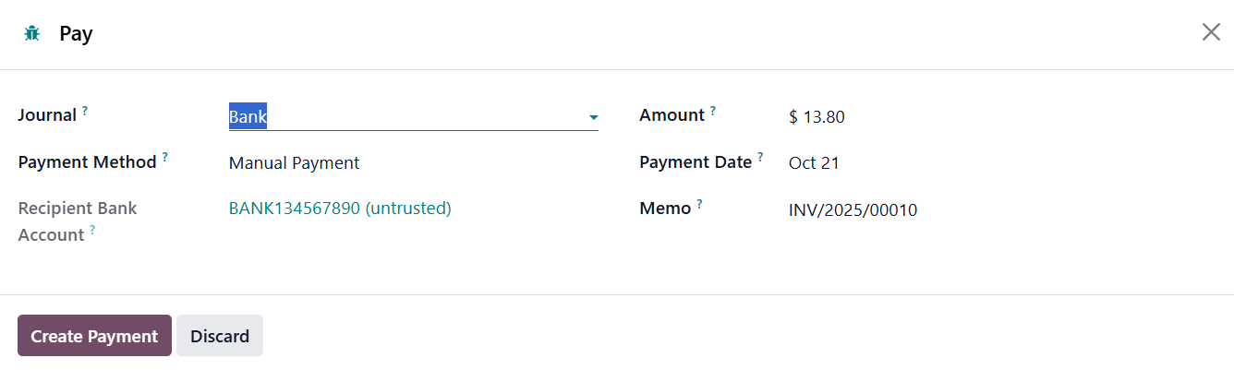Image resolution: width=1234 pixels, height=370 pixels.
Task: Expand the Journal dropdown arrow
Action: pos(594,118)
